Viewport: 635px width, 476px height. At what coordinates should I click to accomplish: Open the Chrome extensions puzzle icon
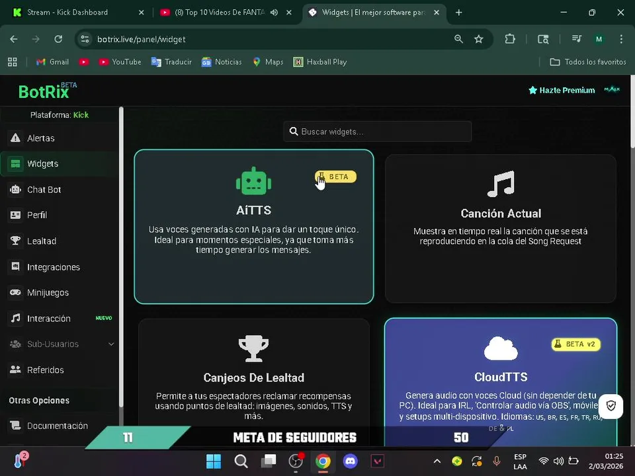[x=510, y=39]
